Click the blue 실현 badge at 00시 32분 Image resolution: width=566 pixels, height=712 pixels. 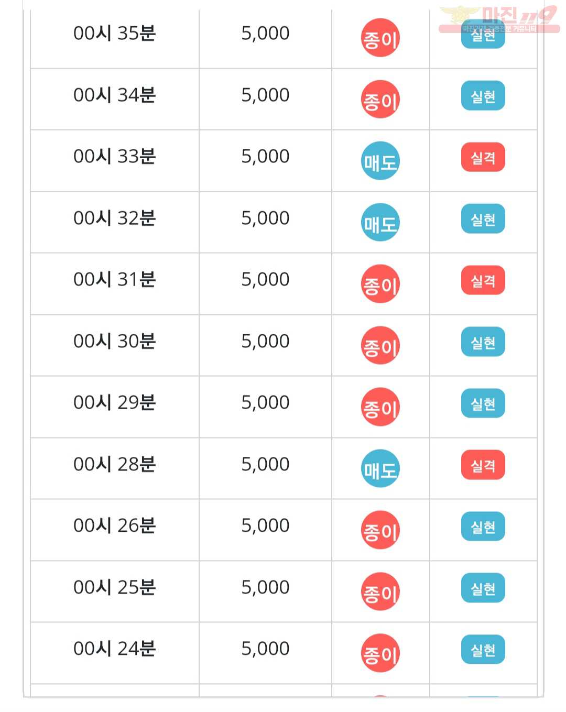483,219
